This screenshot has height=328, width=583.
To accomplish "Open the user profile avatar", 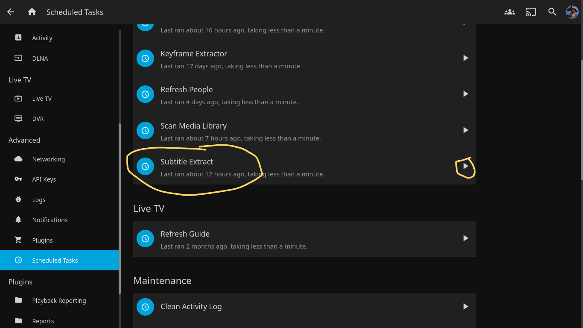I will click(572, 12).
